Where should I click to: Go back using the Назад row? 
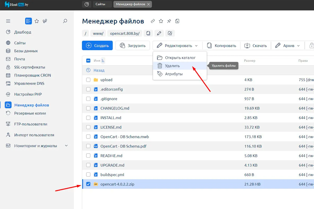pyautogui.click(x=99, y=70)
